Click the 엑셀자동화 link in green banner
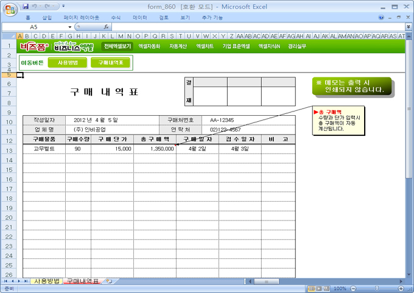This screenshot has width=414, height=293. click(149, 46)
